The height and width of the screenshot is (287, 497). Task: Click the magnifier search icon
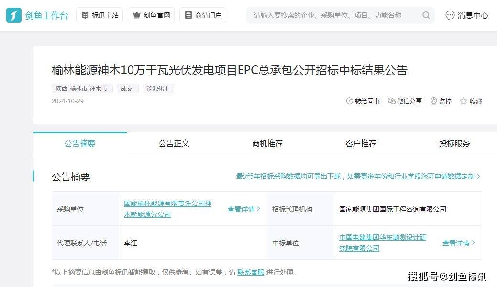[426, 15]
